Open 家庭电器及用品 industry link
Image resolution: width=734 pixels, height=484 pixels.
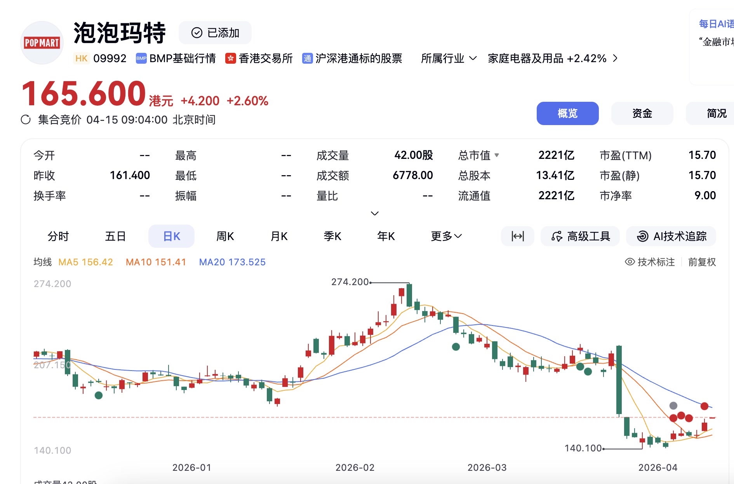tap(547, 58)
